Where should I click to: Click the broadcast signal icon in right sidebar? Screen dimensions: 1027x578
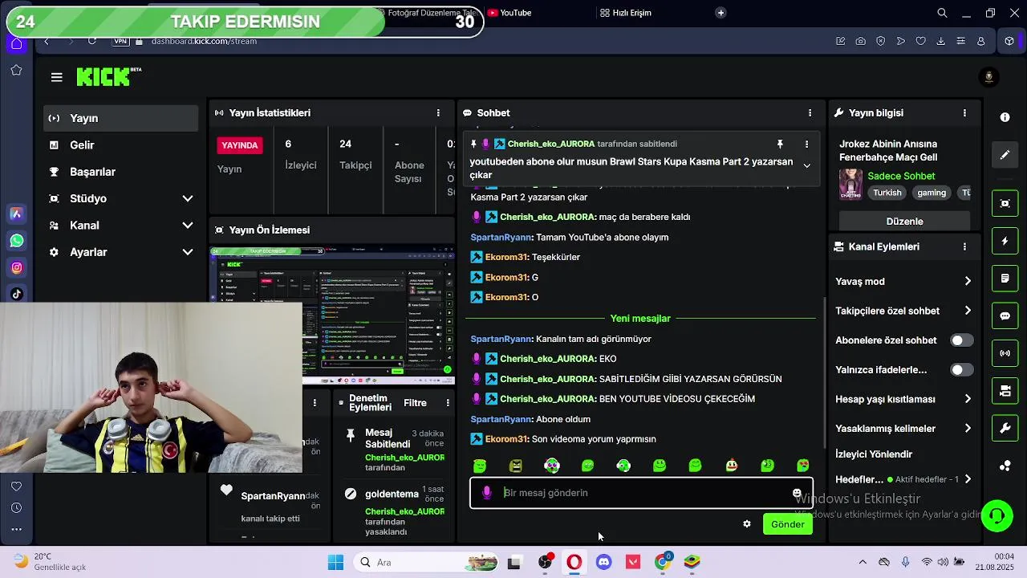click(1005, 353)
